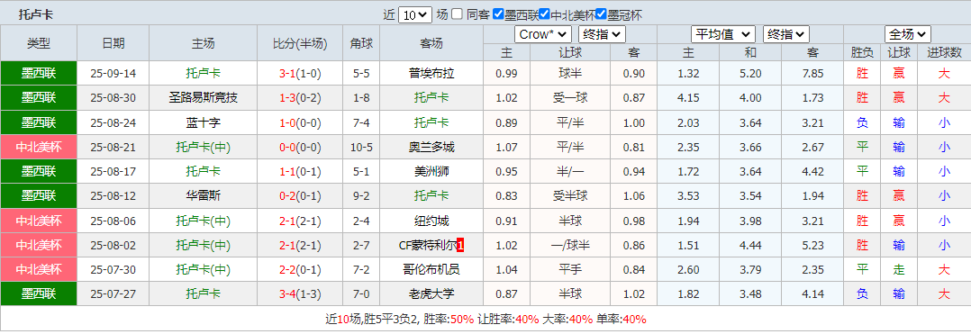Click handicap 一/球半

pos(569,245)
